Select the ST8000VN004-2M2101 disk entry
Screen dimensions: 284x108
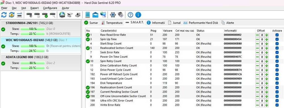41,28
